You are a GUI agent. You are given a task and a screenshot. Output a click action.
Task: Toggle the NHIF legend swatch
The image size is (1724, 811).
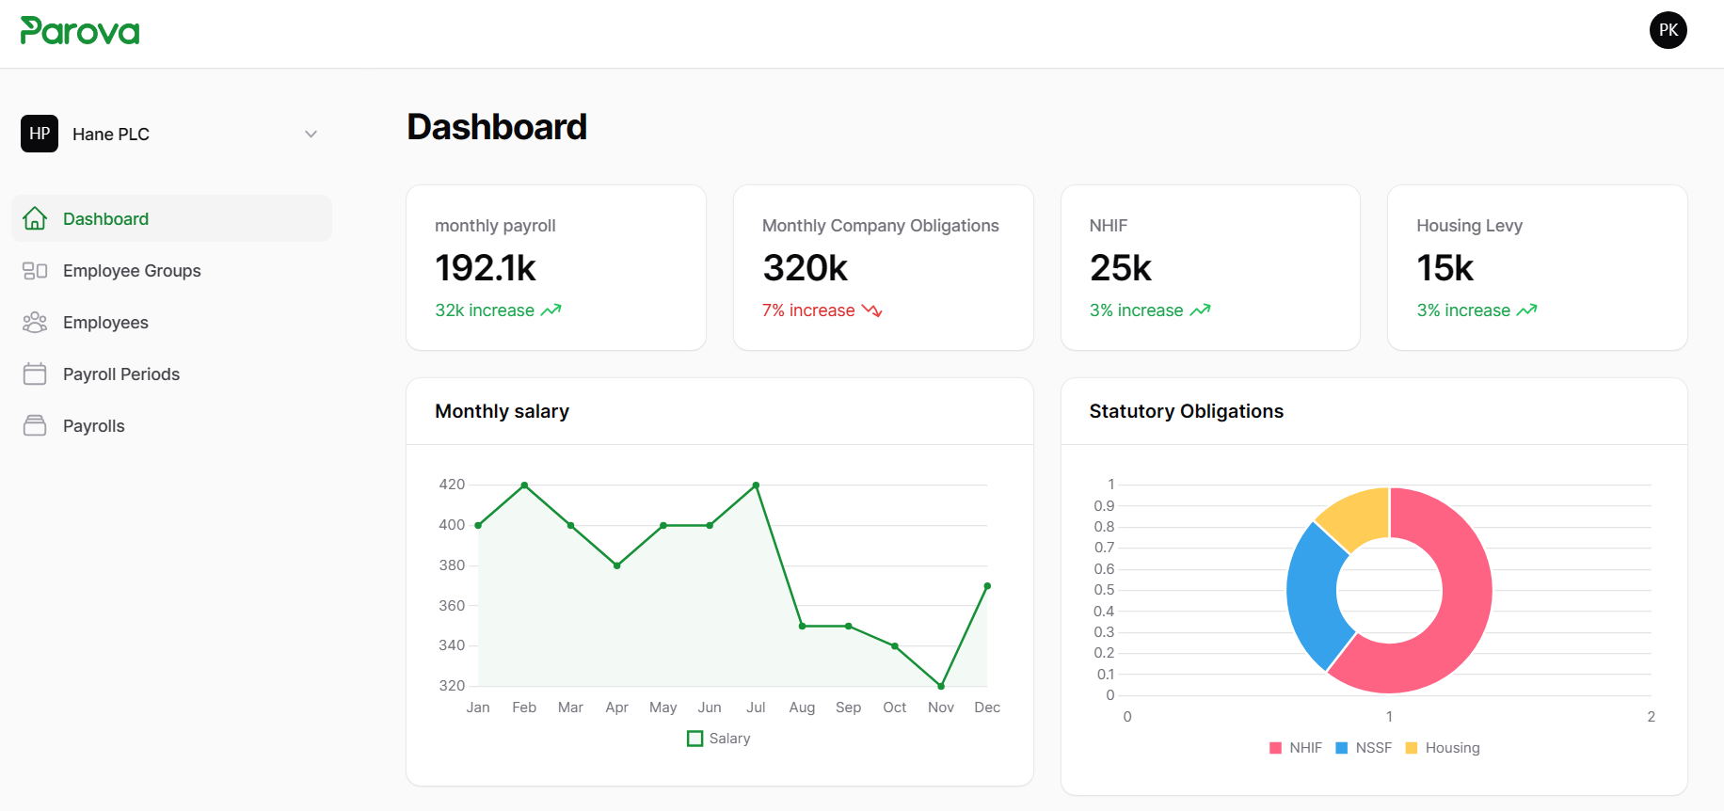pyautogui.click(x=1275, y=748)
